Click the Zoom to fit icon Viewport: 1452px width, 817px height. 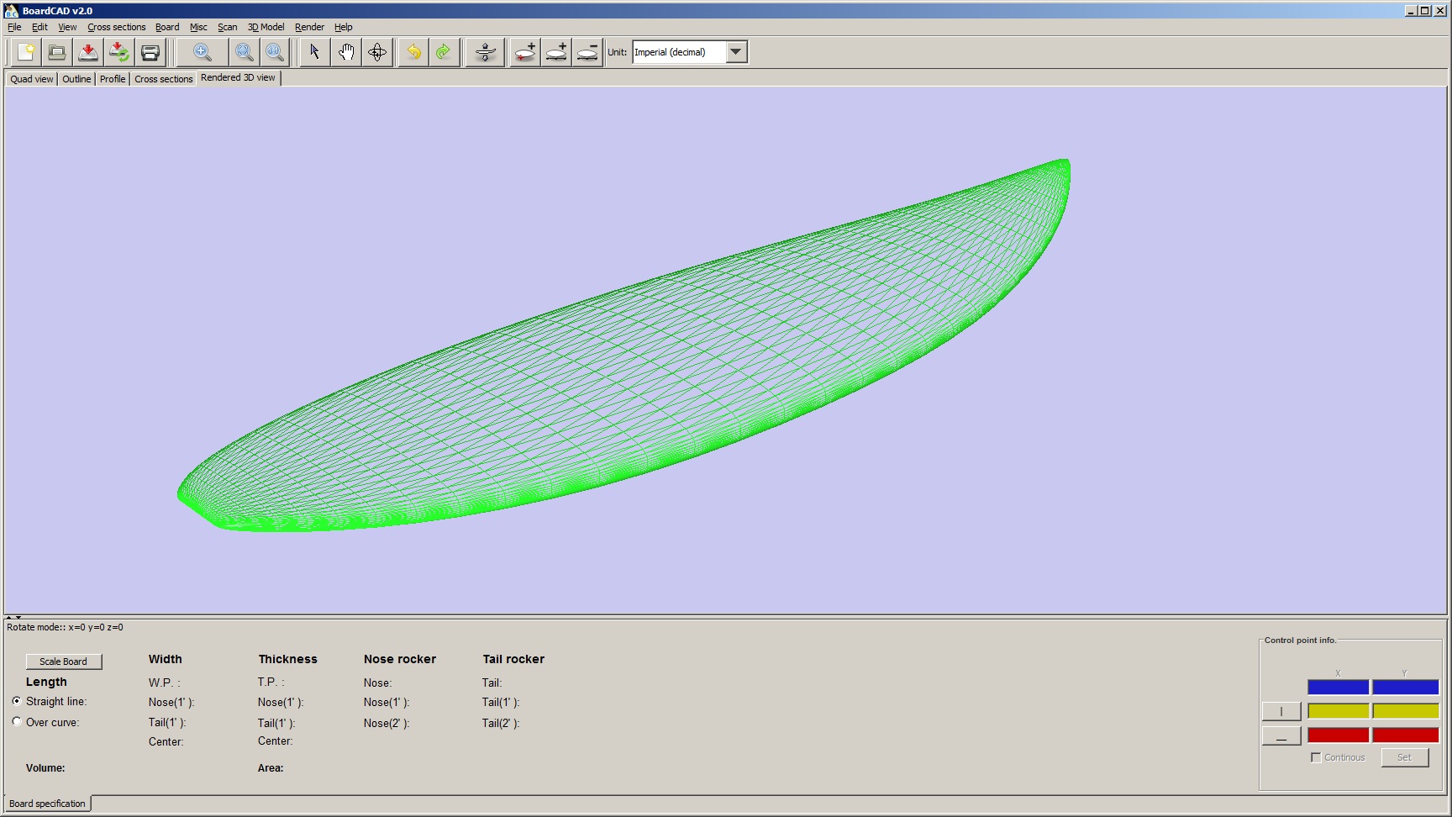click(x=244, y=52)
